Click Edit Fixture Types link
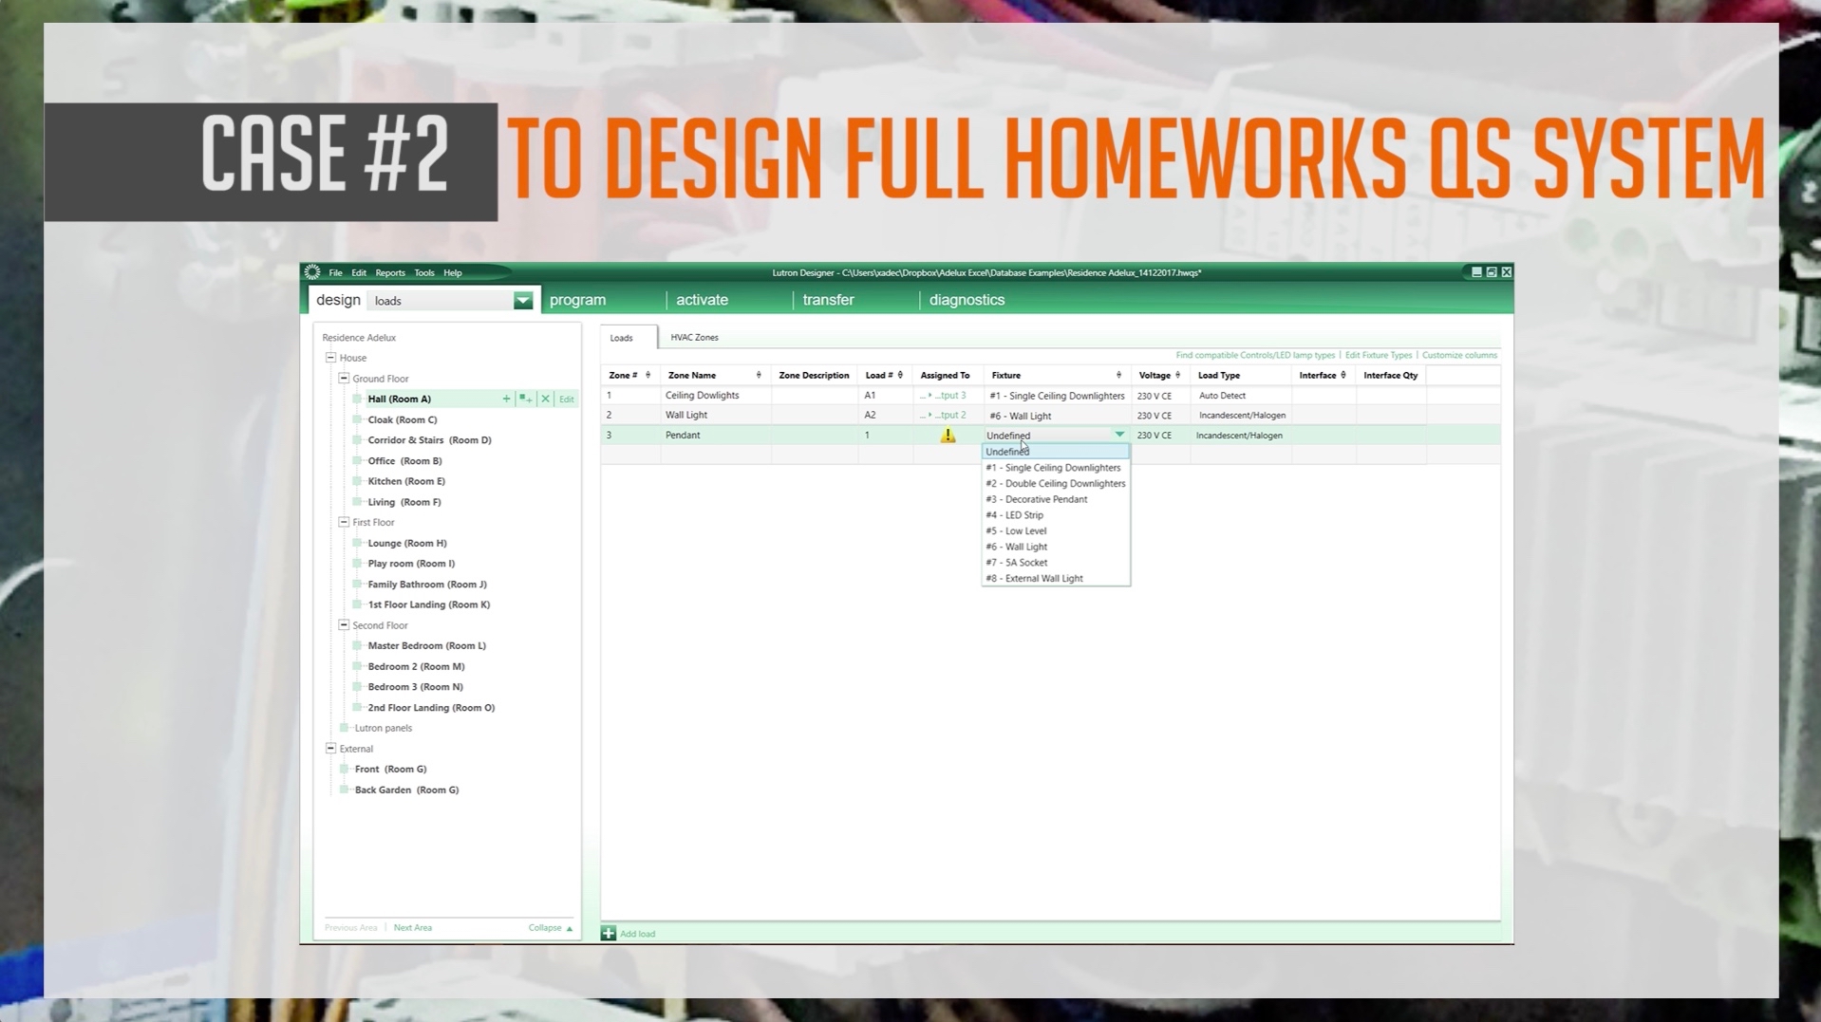The height and width of the screenshot is (1022, 1821). (x=1378, y=356)
